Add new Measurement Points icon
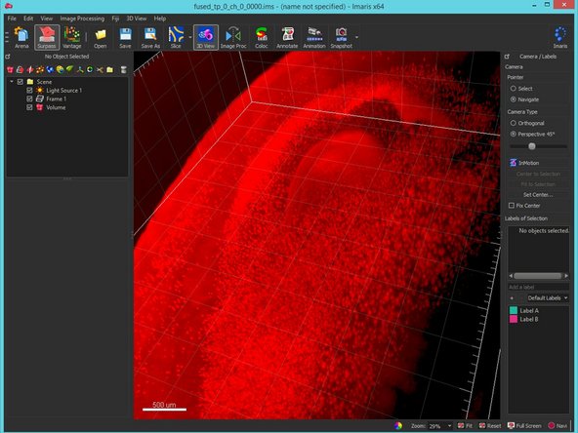Image resolution: width=578 pixels, height=433 pixels. click(x=80, y=69)
